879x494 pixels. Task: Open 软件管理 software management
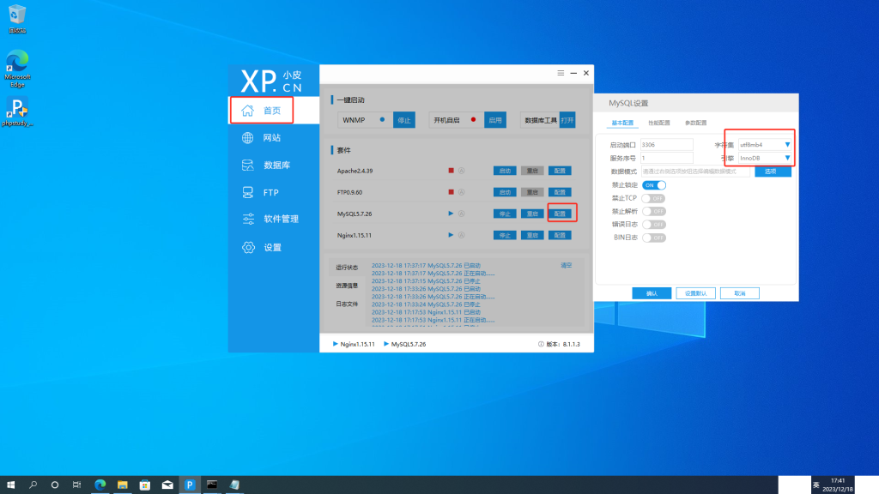[270, 219]
